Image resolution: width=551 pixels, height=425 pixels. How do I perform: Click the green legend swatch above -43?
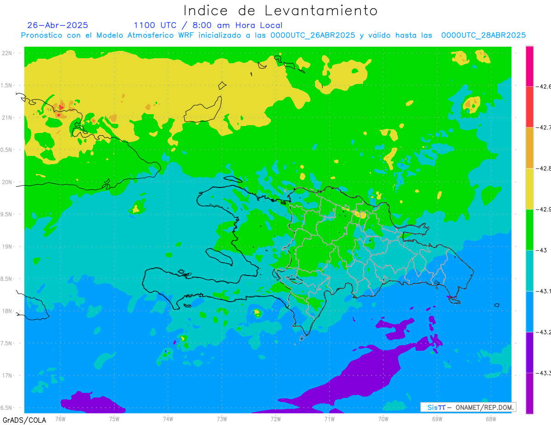click(x=529, y=229)
